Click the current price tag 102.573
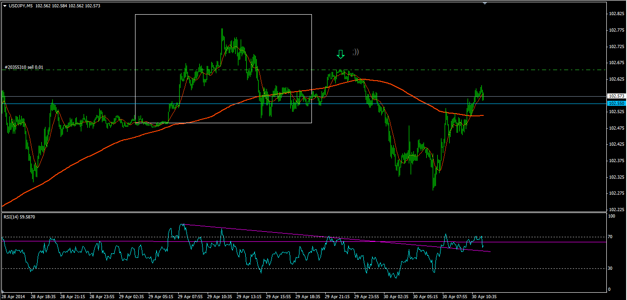627x300 pixels. (616, 96)
